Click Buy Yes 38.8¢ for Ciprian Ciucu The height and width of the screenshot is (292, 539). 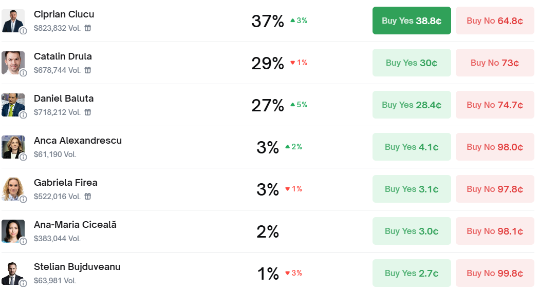coord(412,21)
